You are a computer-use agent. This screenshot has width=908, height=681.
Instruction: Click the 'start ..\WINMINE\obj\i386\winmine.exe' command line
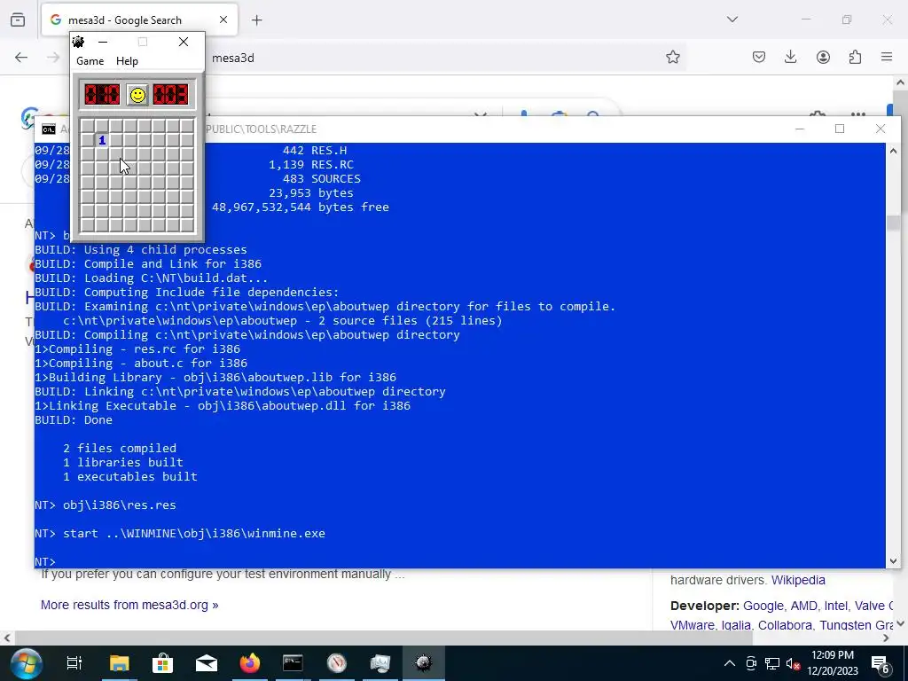pyautogui.click(x=194, y=533)
